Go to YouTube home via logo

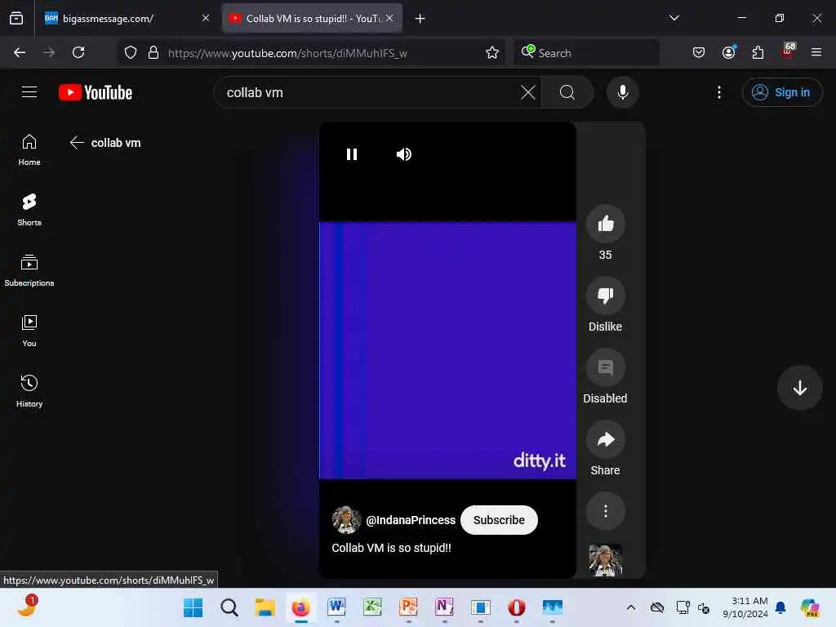point(96,92)
